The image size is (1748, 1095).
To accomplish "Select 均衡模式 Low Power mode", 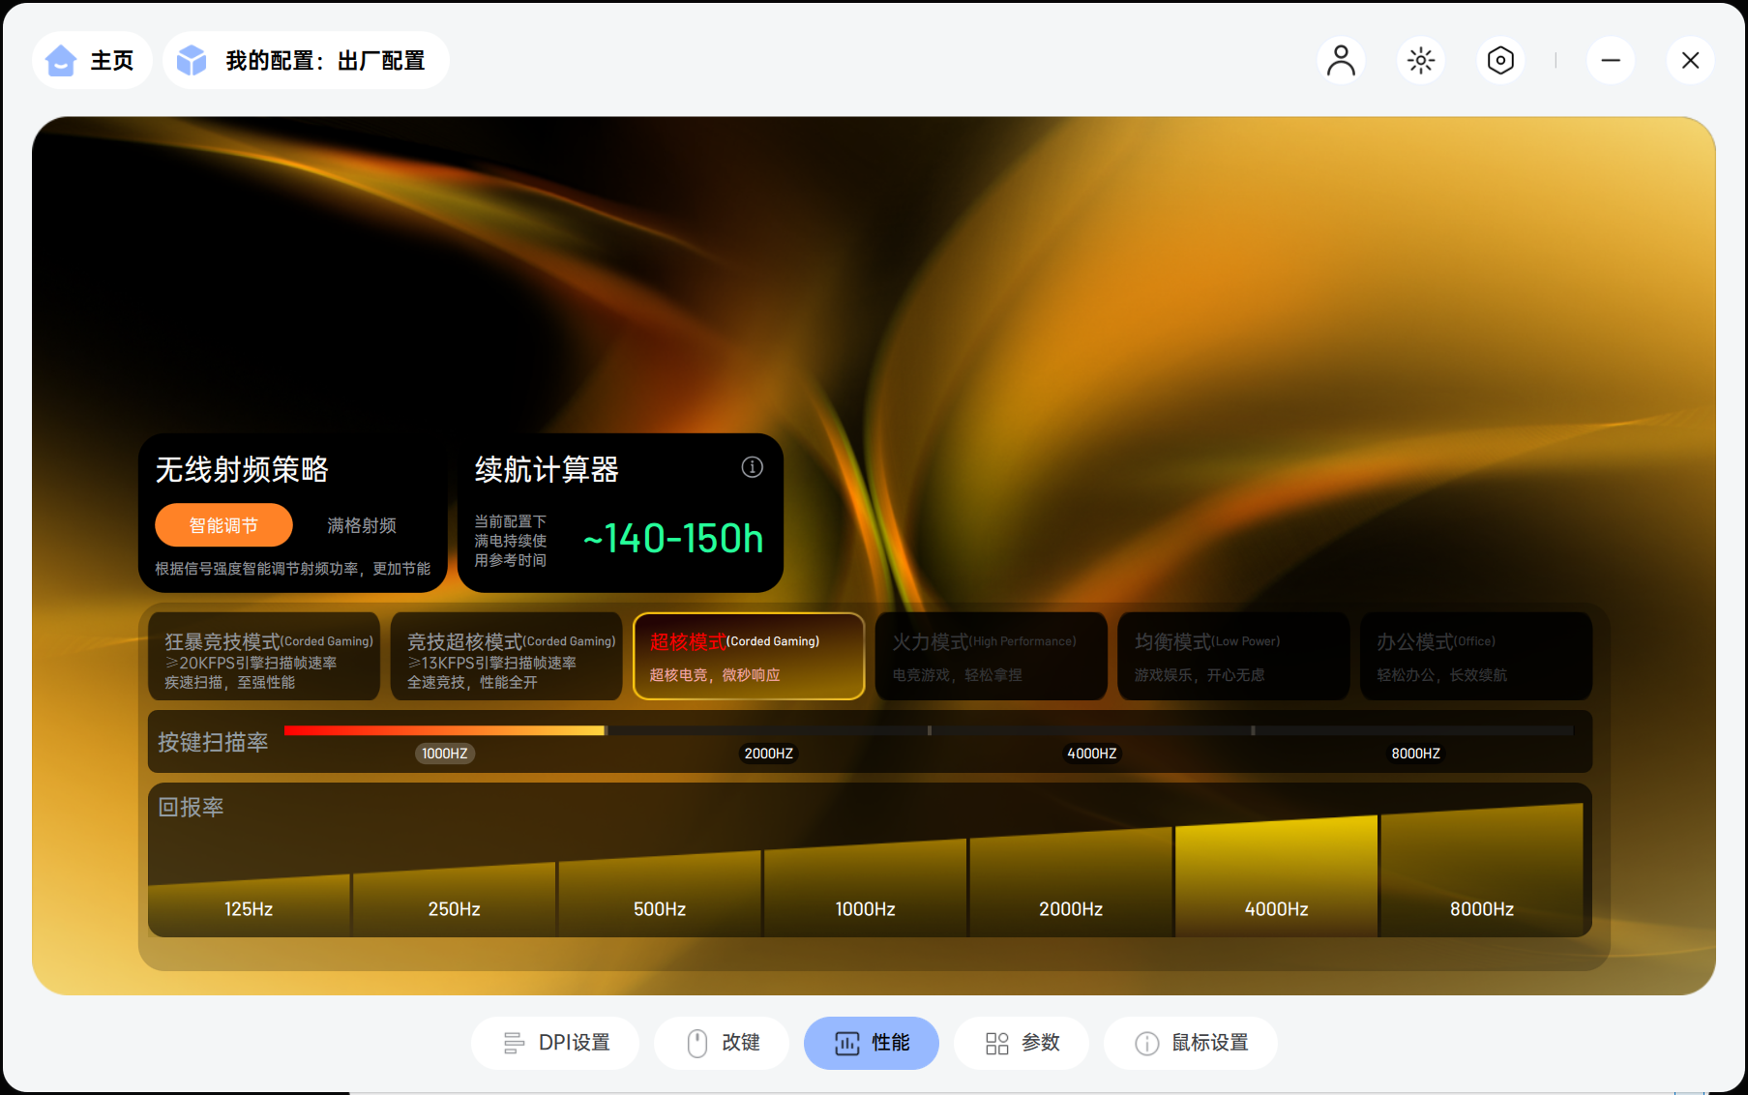I will (x=1233, y=656).
